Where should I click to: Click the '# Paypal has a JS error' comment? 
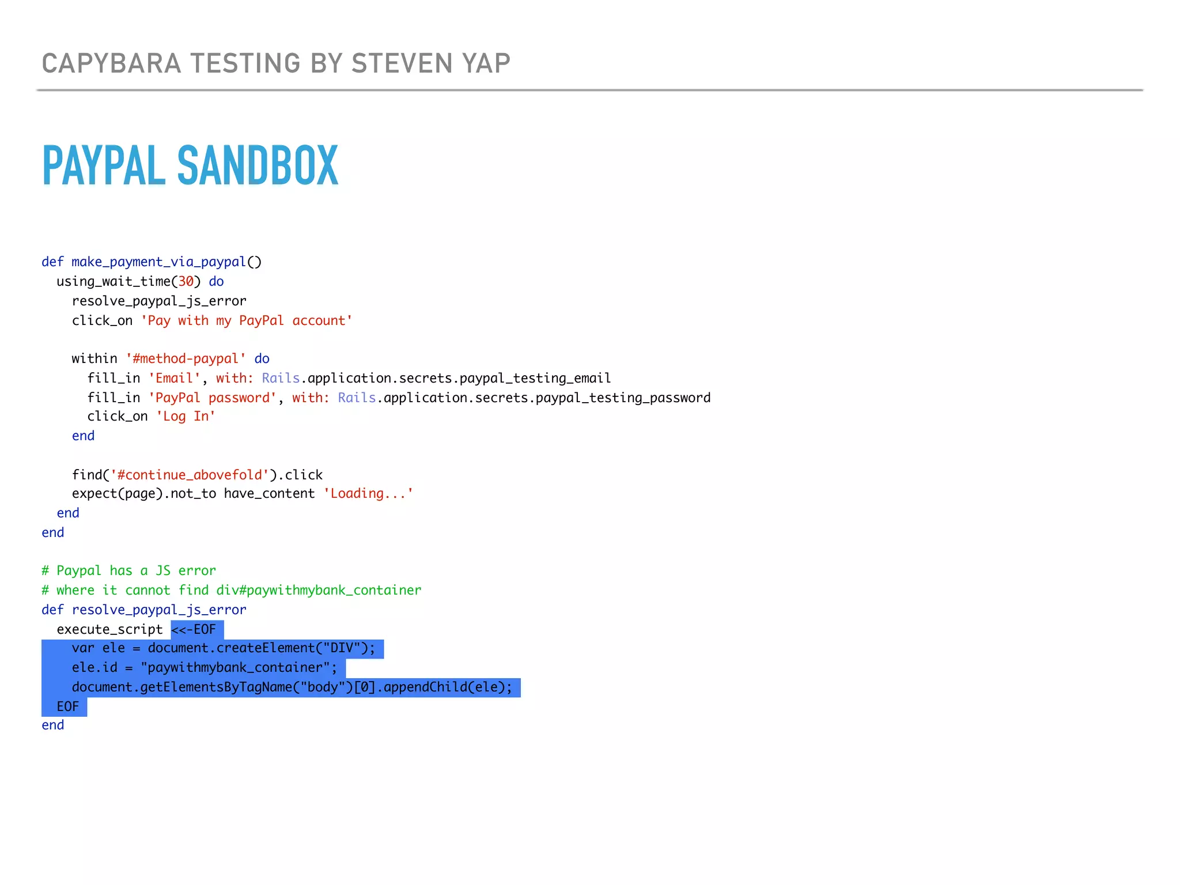click(128, 571)
